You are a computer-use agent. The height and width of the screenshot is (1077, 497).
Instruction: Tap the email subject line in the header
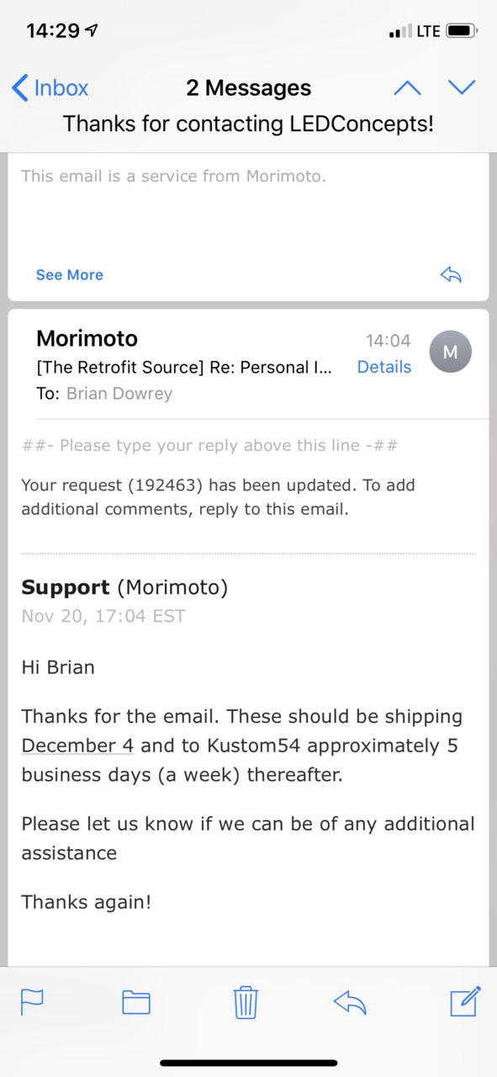tap(249, 124)
